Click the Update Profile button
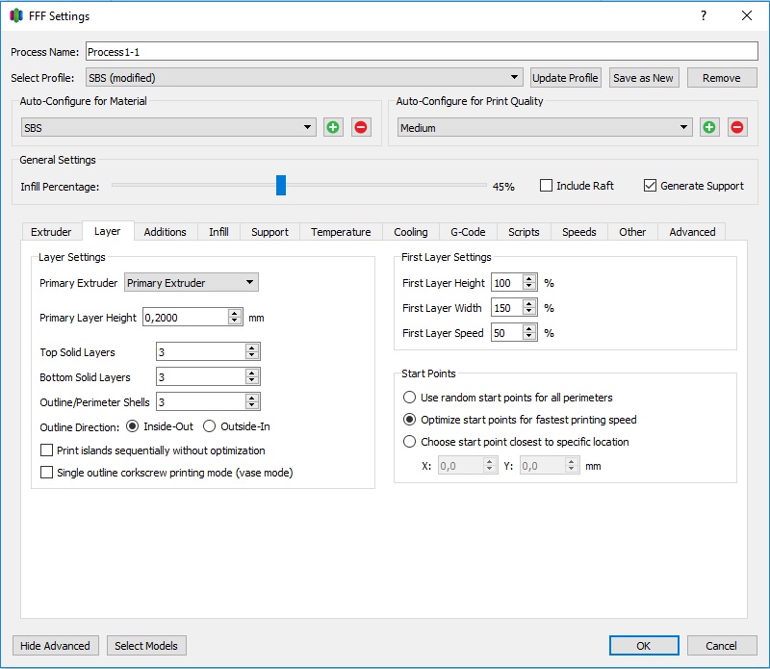This screenshot has width=770, height=669. click(566, 78)
